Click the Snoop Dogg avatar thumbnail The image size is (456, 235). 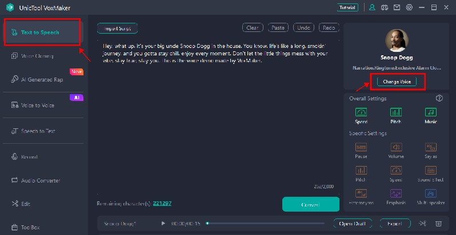[397, 40]
